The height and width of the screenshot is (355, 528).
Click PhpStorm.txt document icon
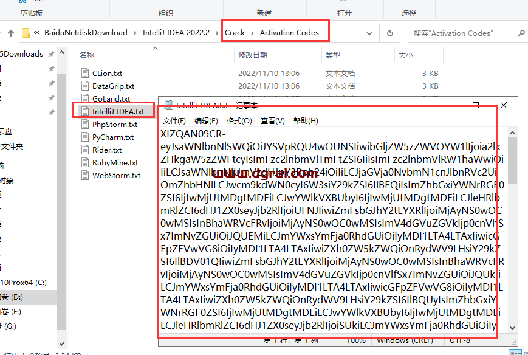coord(85,124)
